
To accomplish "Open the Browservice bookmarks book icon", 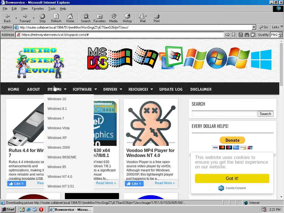I will [240, 35].
